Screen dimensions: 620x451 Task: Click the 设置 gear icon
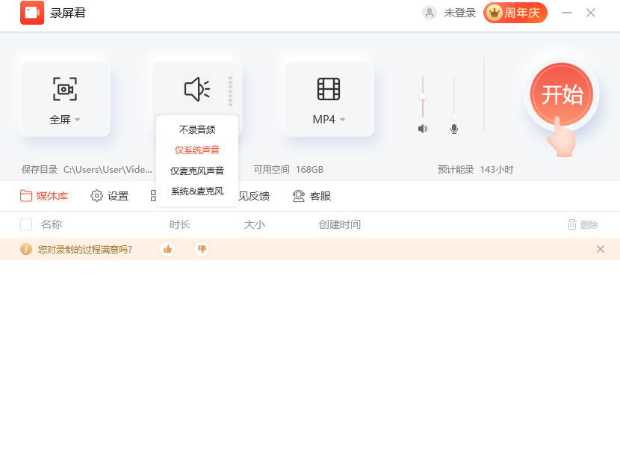pos(96,196)
